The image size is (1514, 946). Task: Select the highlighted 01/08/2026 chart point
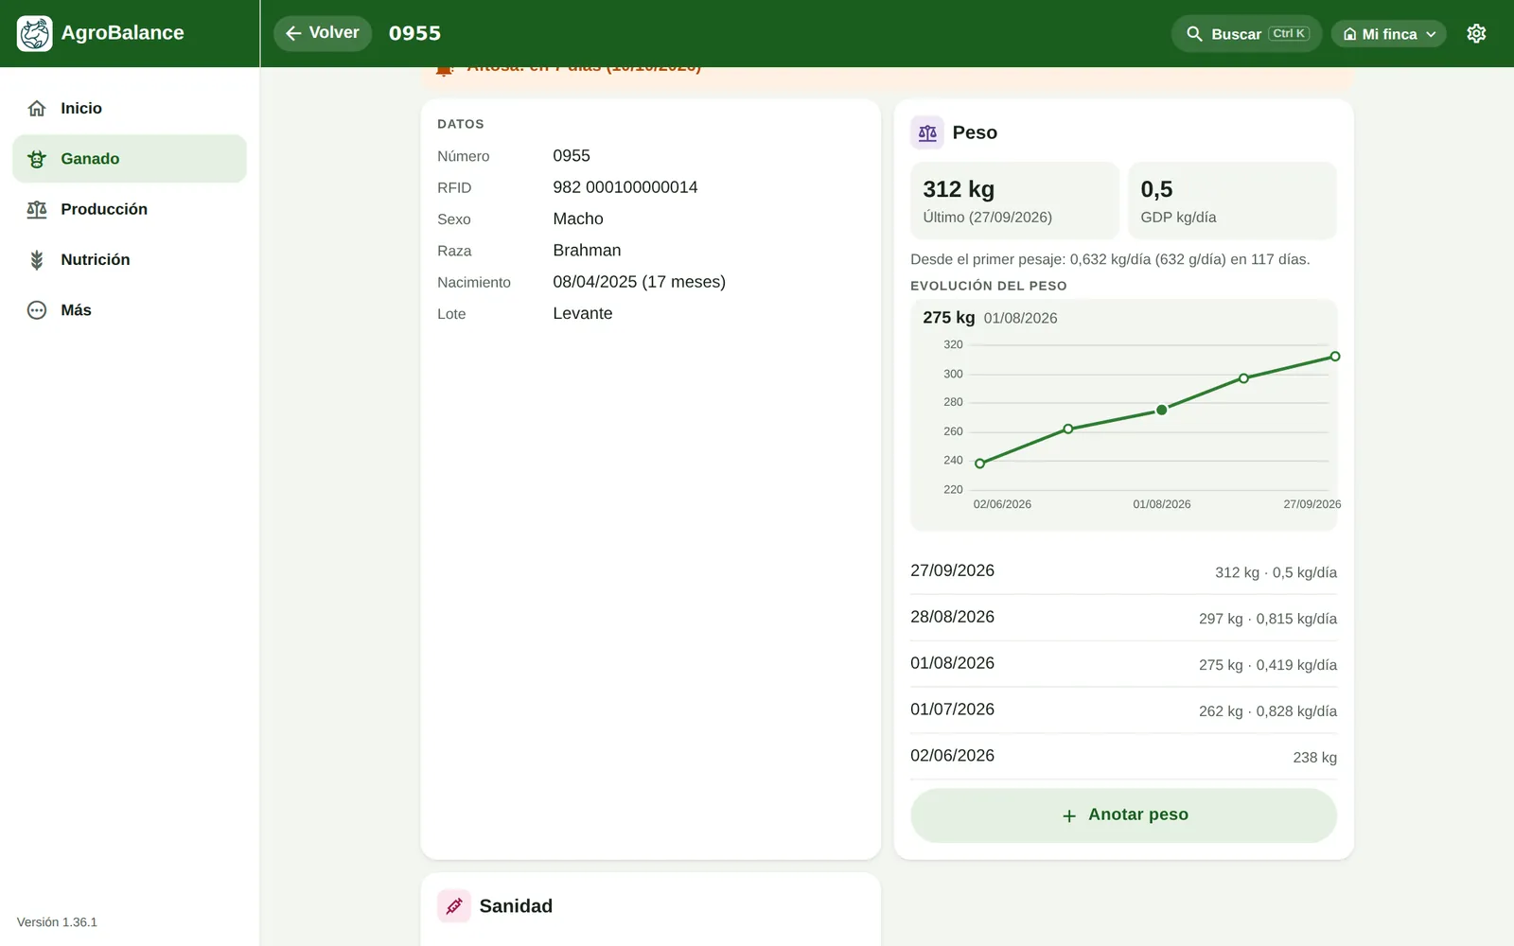1162,411
